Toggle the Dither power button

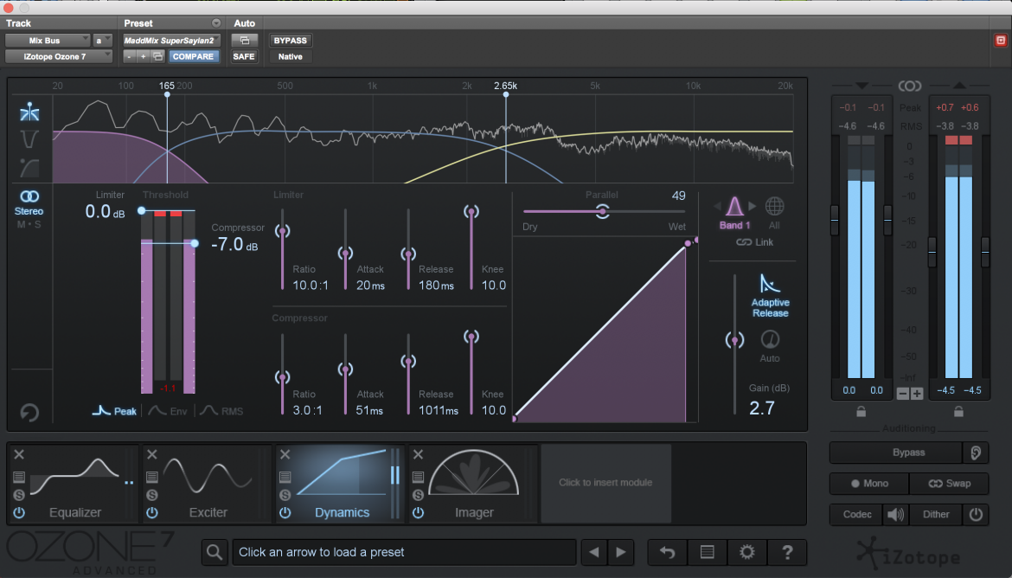click(976, 515)
